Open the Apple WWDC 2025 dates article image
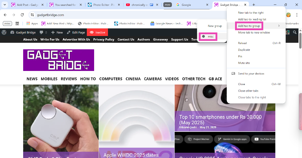The image size is (302, 158). point(136,121)
